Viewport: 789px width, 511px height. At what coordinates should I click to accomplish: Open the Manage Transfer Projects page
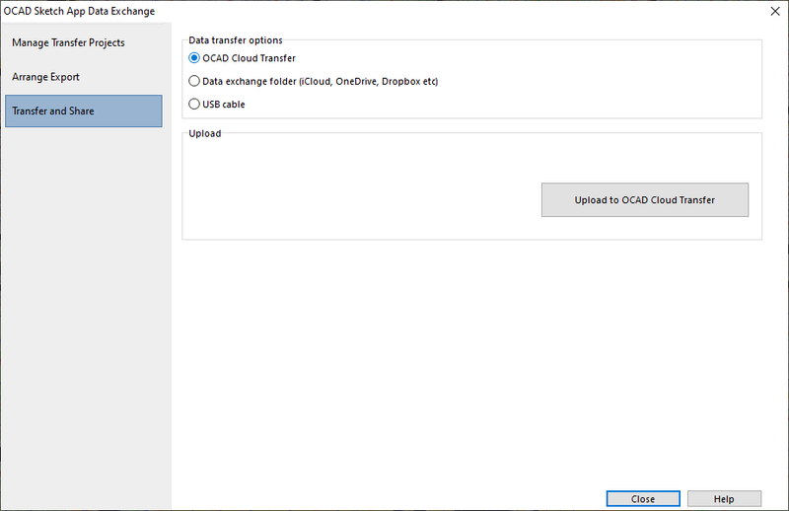[x=84, y=42]
